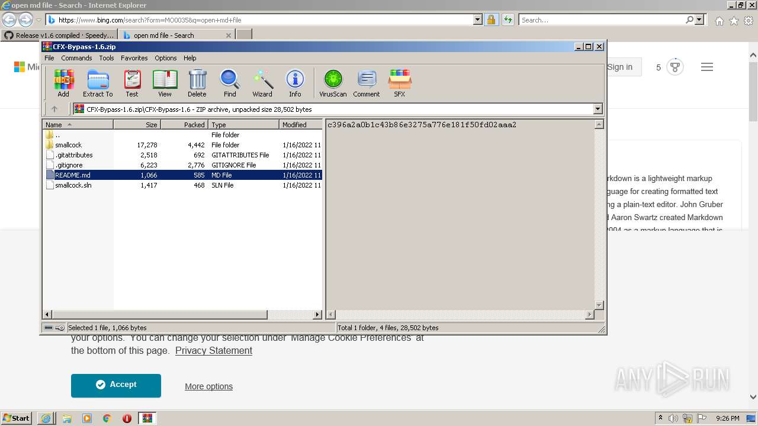Click the security lock icon in address bar
The width and height of the screenshot is (758, 426).
coord(491,20)
